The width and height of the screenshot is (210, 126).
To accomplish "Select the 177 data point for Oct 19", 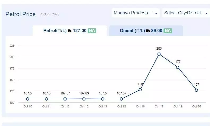I will coord(178,67).
